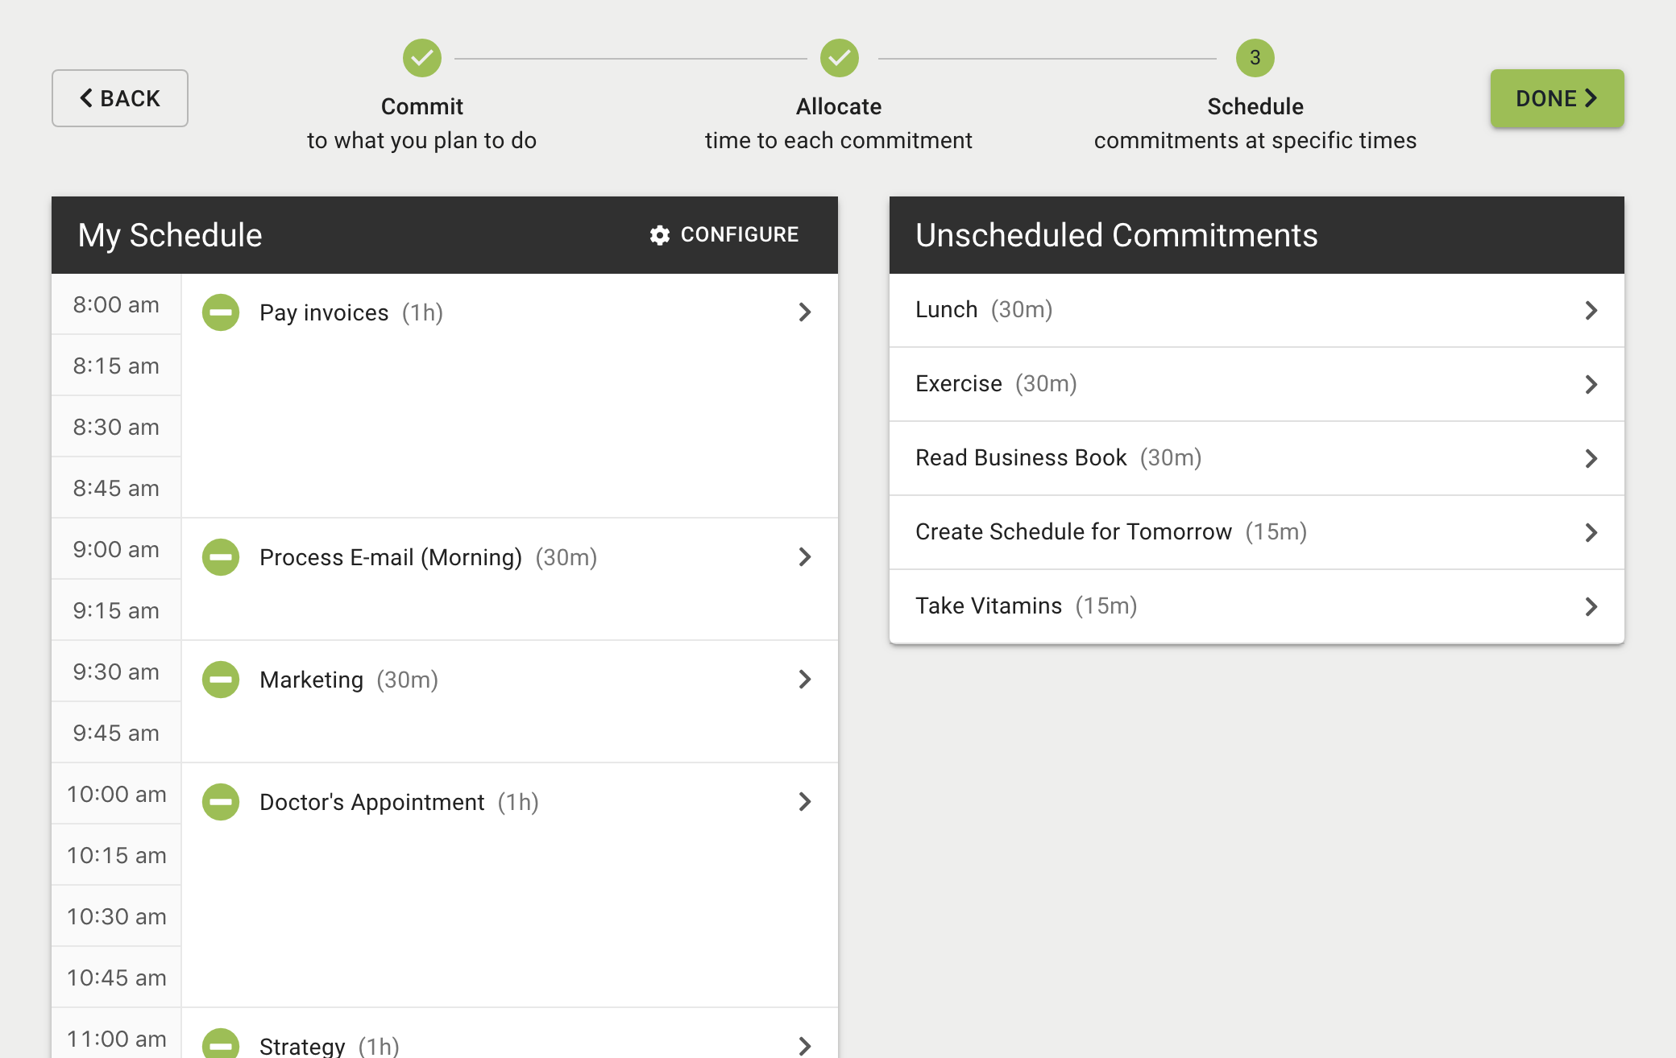Remove Pay invoices using its minus icon
The image size is (1676, 1058).
[x=221, y=312]
